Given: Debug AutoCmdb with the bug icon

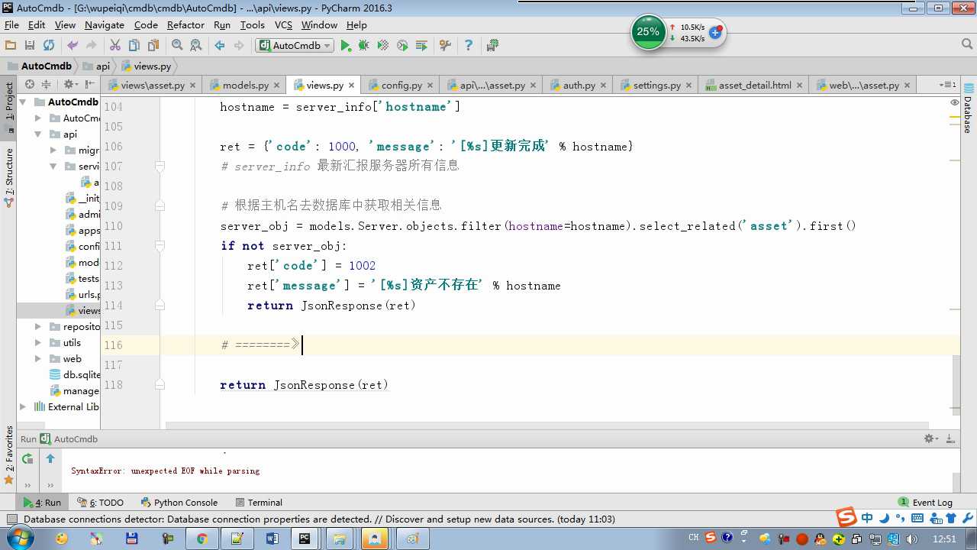Looking at the screenshot, I should point(364,45).
